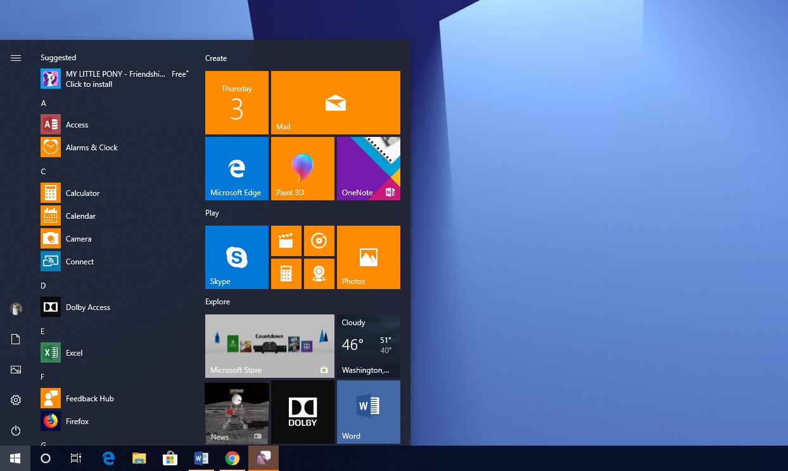Screen dimensions: 788x471
Task: Switch to Word on the taskbar
Action: point(201,458)
